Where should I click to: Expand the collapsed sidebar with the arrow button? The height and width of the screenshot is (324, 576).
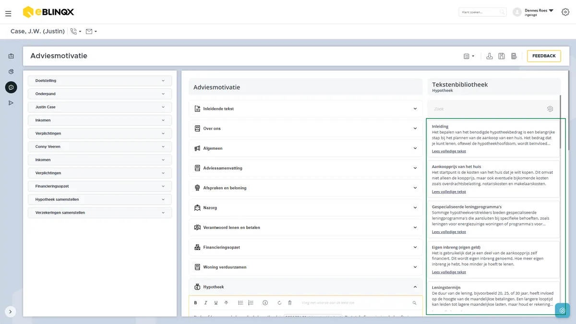(11, 312)
